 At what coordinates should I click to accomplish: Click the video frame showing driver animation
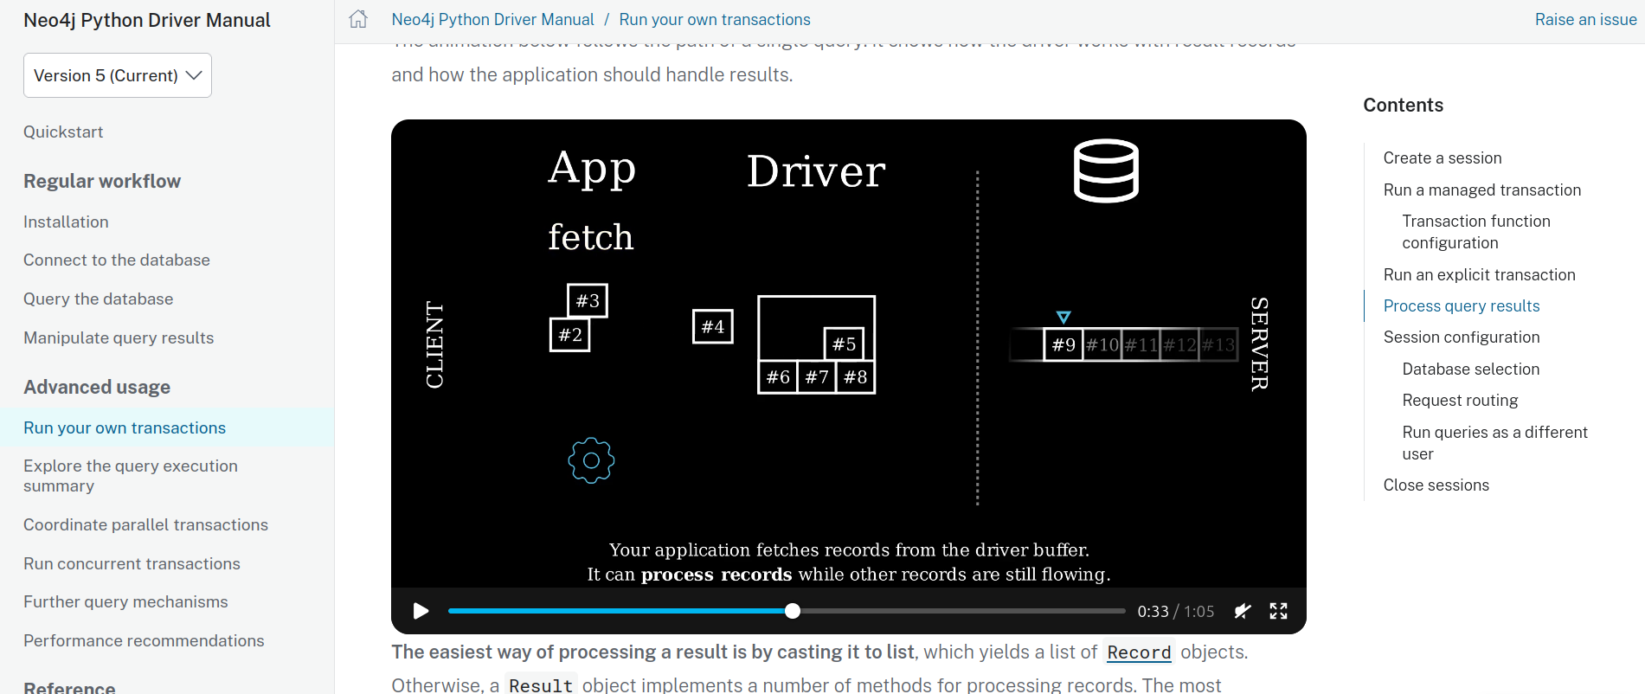tap(848, 353)
